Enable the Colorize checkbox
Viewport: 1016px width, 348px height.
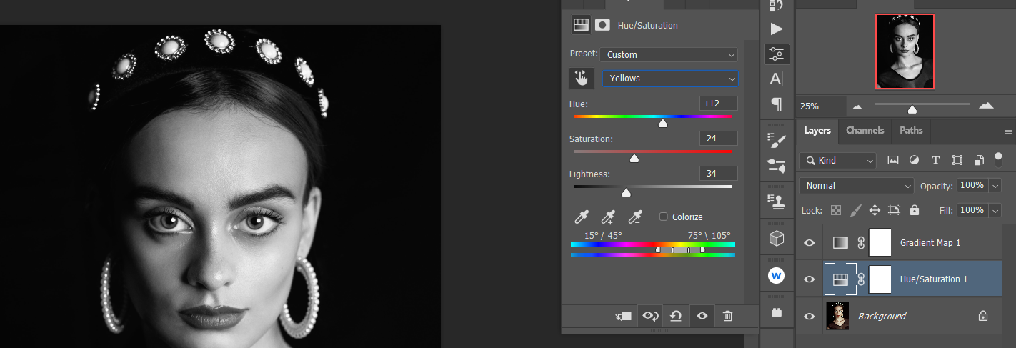pyautogui.click(x=663, y=217)
